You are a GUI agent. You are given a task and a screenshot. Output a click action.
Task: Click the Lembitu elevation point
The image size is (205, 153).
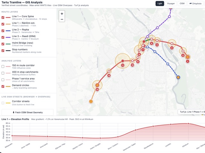tap(171, 124)
